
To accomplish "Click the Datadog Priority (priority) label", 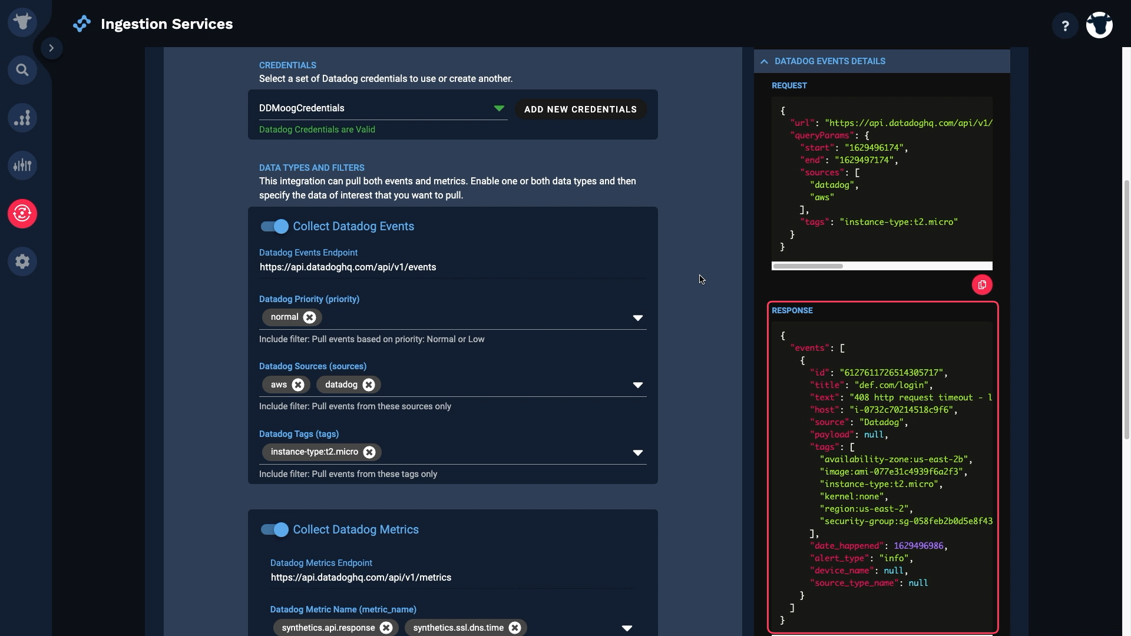I will [x=309, y=299].
